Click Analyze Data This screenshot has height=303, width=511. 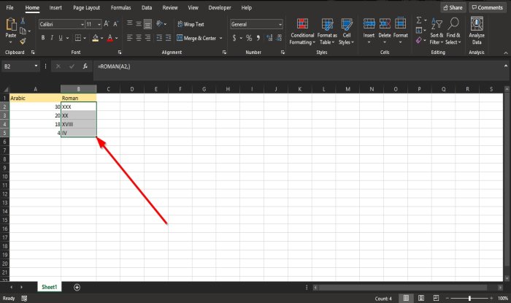pyautogui.click(x=477, y=31)
